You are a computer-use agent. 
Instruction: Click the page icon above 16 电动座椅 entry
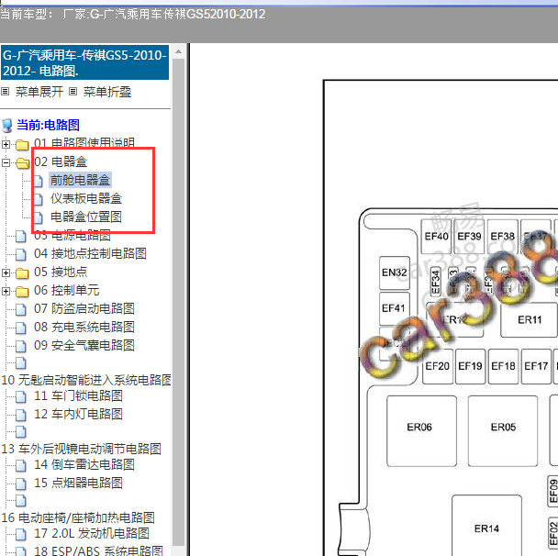(x=21, y=501)
